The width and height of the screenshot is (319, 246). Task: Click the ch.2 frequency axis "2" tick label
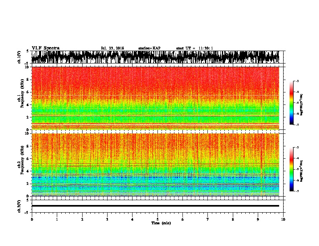point(28,184)
